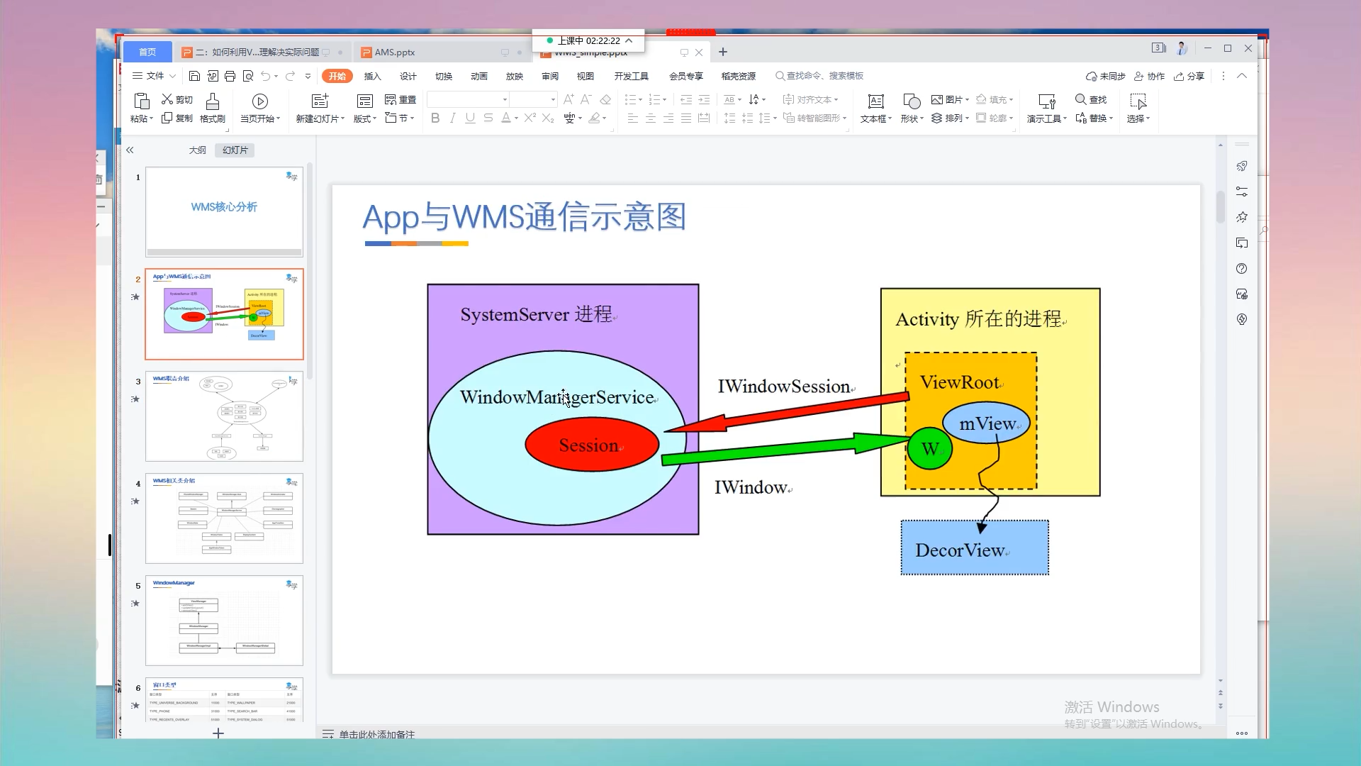The height and width of the screenshot is (766, 1361).
Task: Open the font name dropdown
Action: (505, 100)
